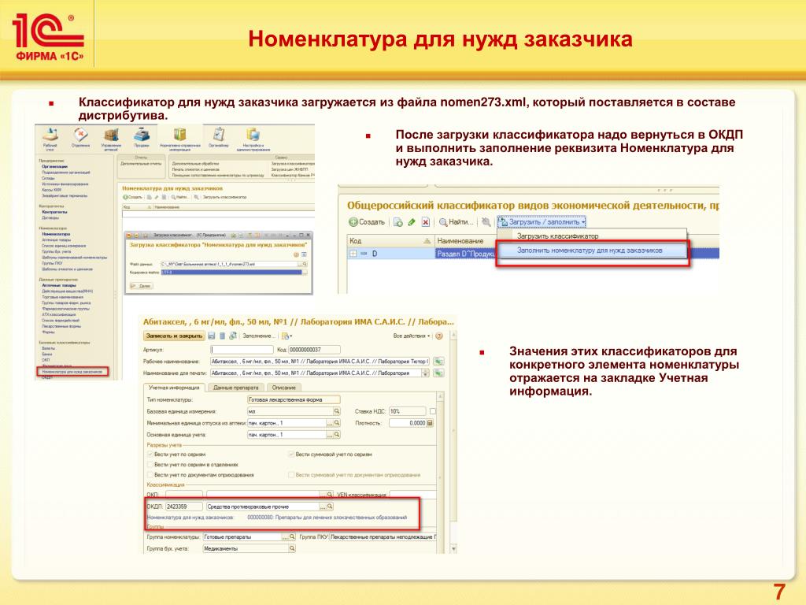Click the icon left of Заполнение in Абитаксел form
The width and height of the screenshot is (806, 605).
pyautogui.click(x=233, y=336)
